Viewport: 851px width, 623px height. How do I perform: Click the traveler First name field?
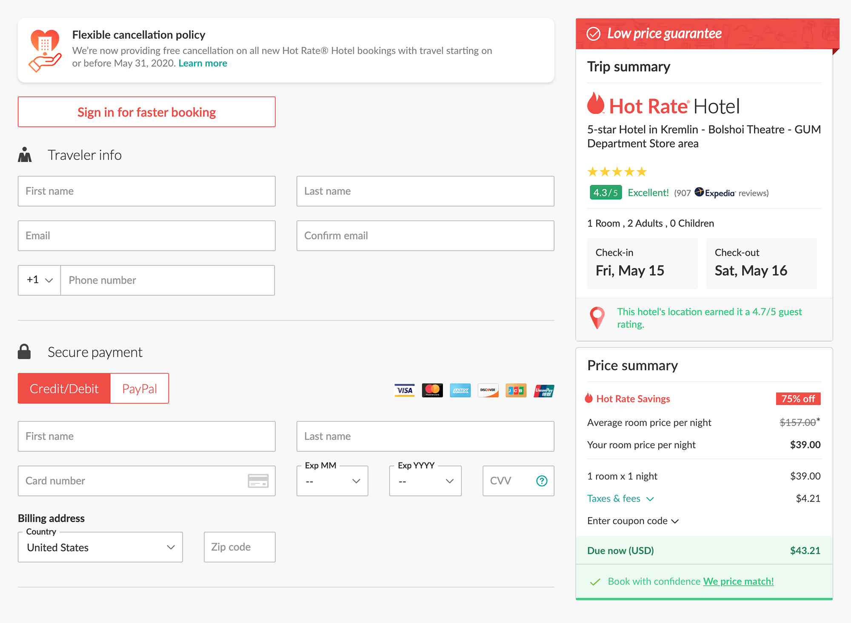pos(147,191)
